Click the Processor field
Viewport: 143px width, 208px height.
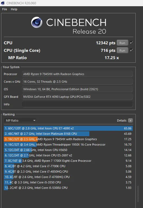(77, 74)
